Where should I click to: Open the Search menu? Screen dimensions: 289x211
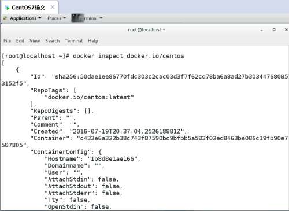(53, 41)
